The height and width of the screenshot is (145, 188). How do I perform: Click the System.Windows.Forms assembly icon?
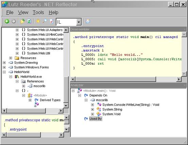coord(11,67)
